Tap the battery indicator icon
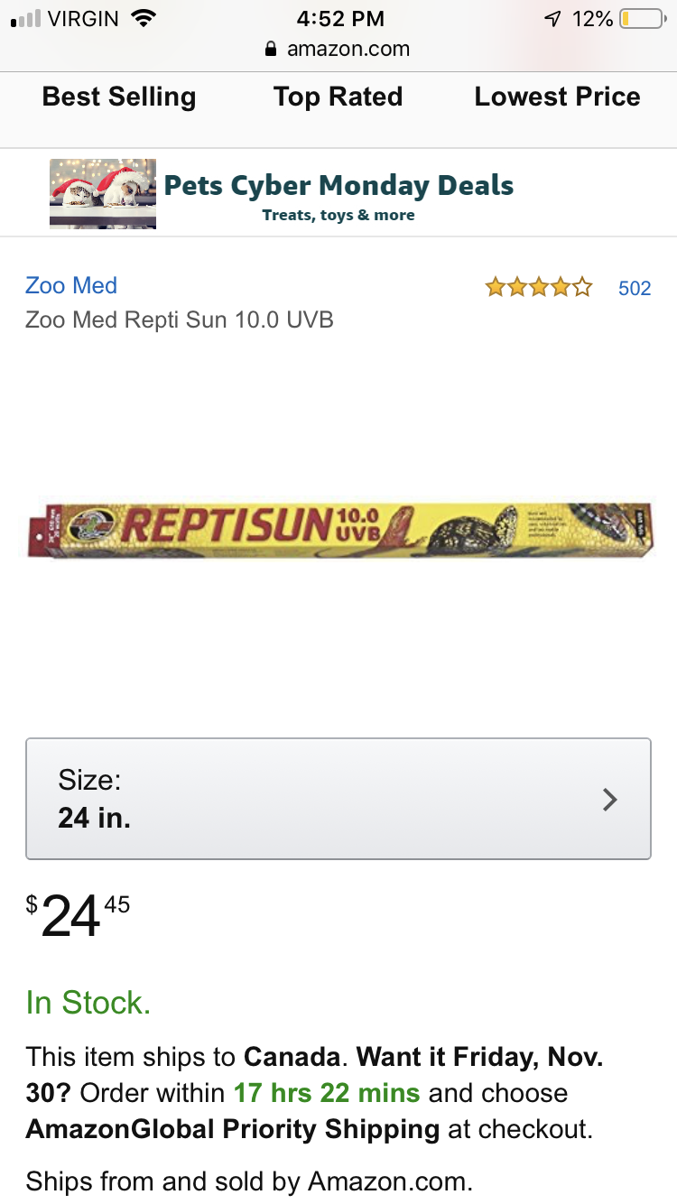 point(641,19)
